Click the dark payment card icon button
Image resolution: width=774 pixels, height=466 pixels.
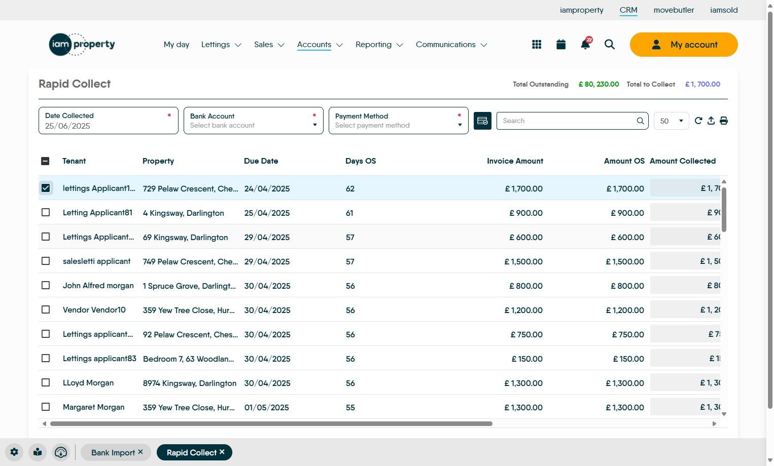click(x=482, y=121)
